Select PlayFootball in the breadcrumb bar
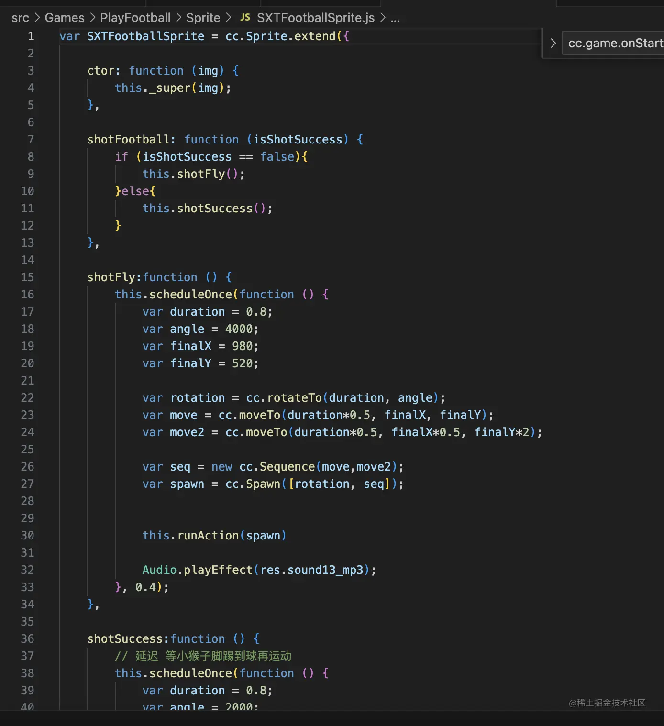Viewport: 664px width, 726px height. tap(135, 17)
